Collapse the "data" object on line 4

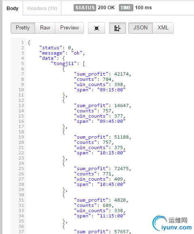[63, 58]
